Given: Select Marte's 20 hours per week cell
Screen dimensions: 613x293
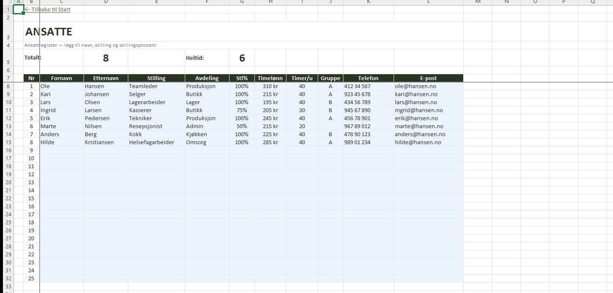Looking at the screenshot, I should pyautogui.click(x=302, y=126).
